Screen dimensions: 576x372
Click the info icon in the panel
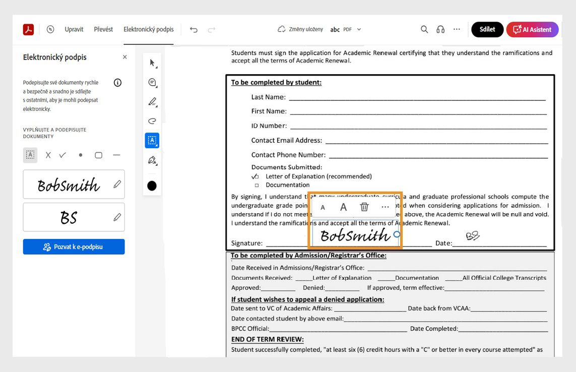point(117,83)
